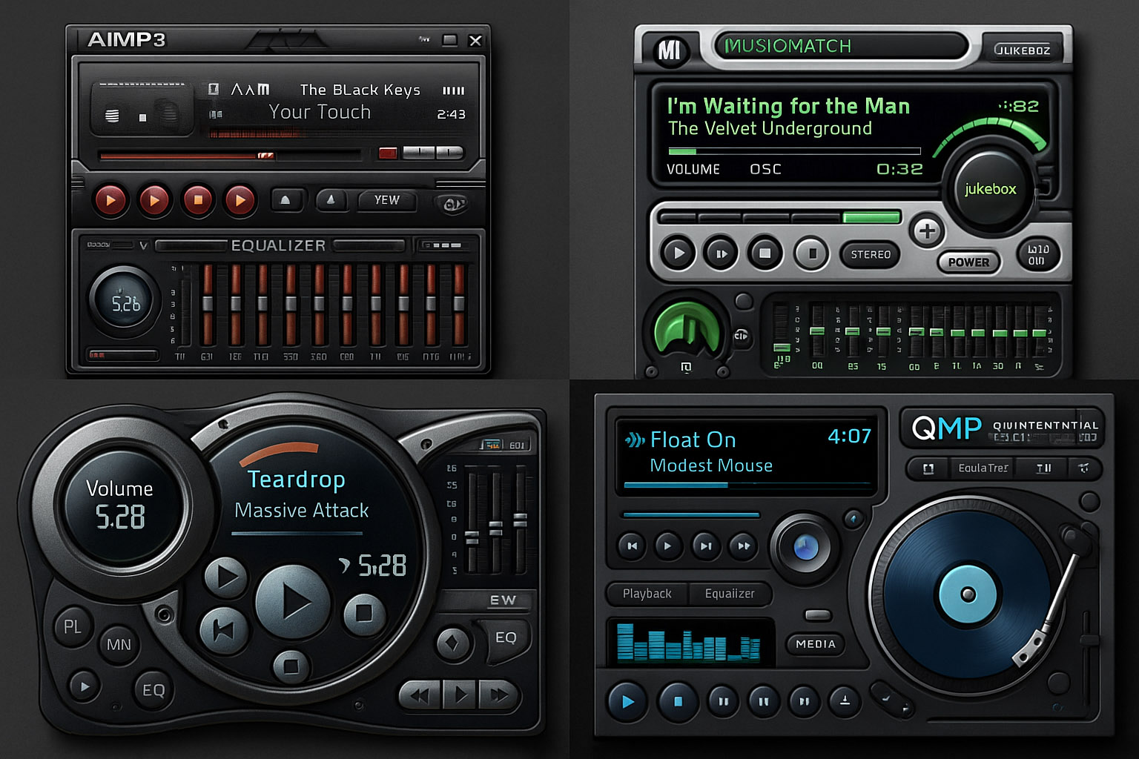Click the MEDIA button in QMP

816,644
